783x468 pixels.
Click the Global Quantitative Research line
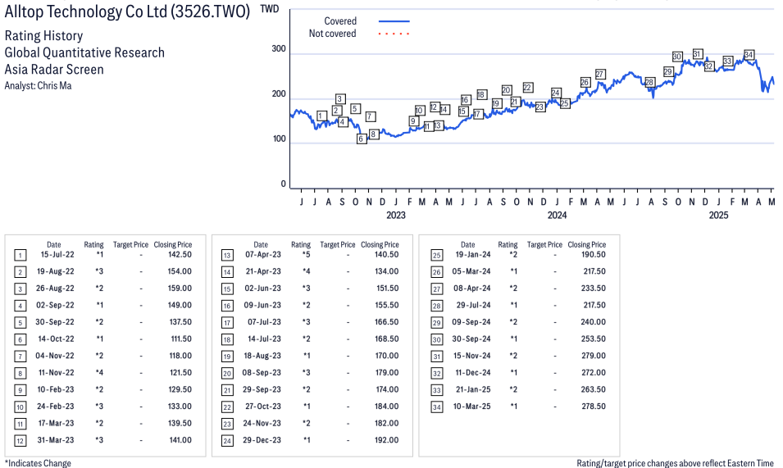tap(84, 52)
